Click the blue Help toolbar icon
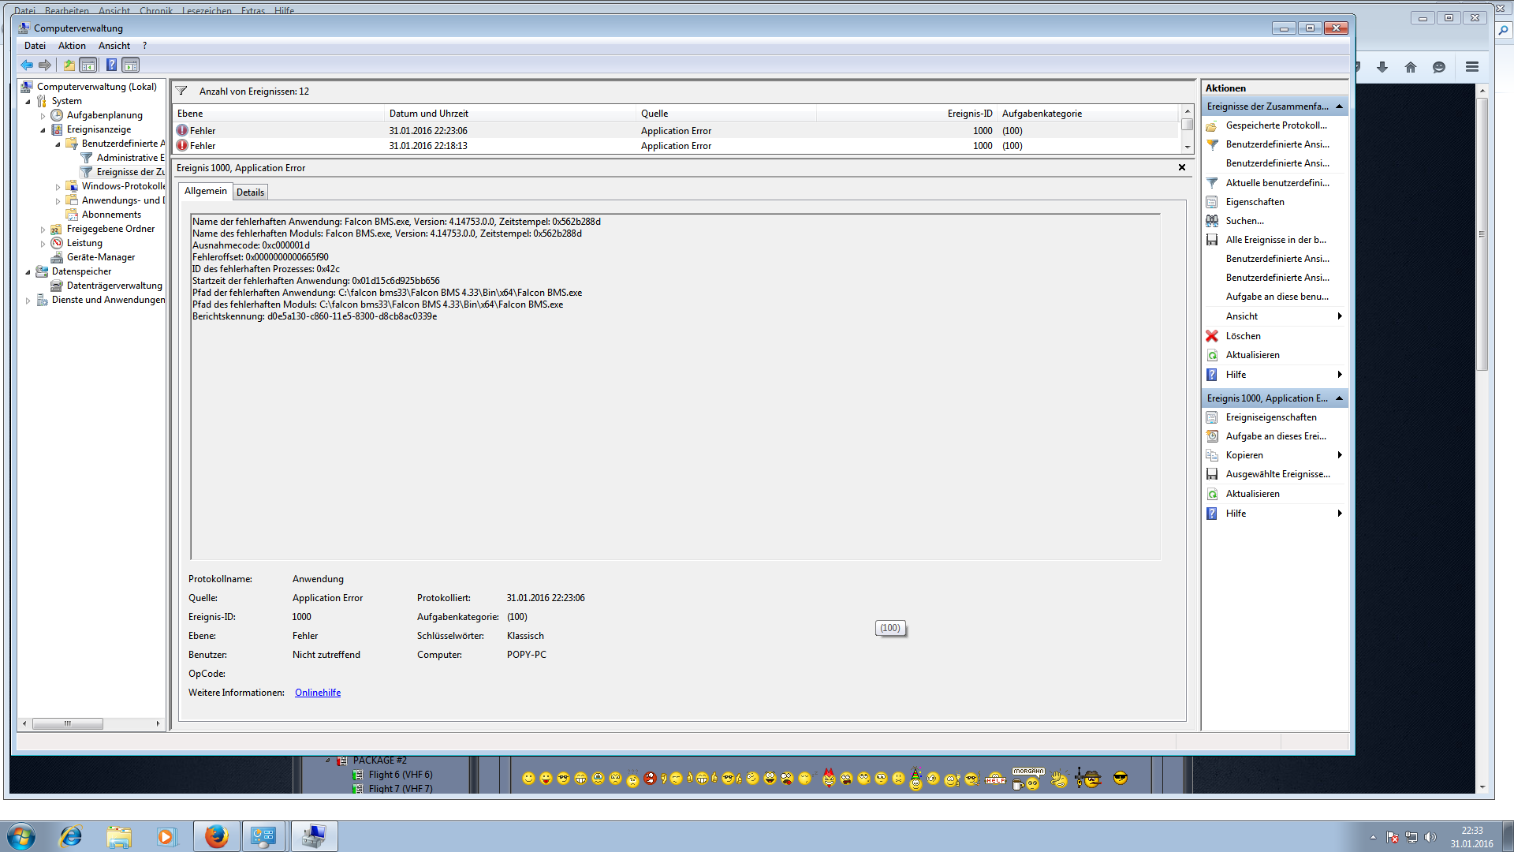This screenshot has height=852, width=1514. 111,65
